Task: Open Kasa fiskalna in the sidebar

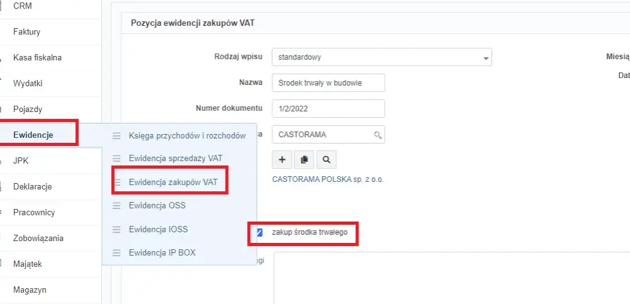Action: point(37,57)
